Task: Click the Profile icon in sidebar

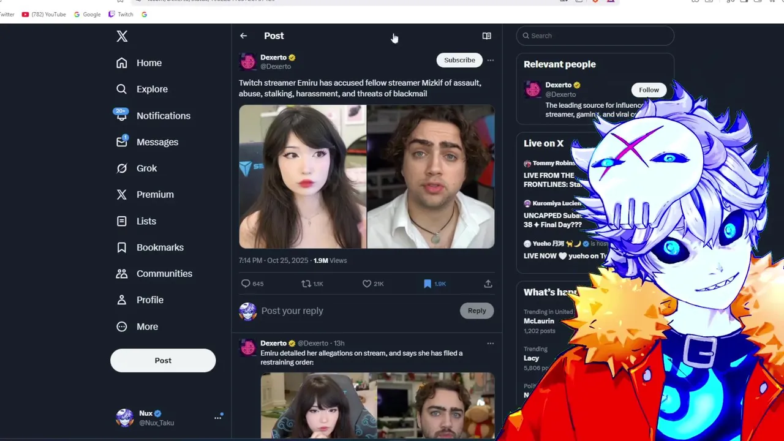Action: pos(122,300)
